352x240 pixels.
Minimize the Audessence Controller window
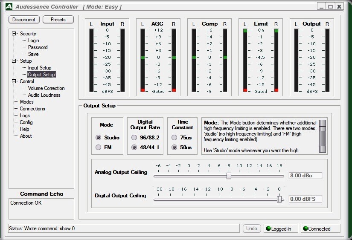(321, 6)
